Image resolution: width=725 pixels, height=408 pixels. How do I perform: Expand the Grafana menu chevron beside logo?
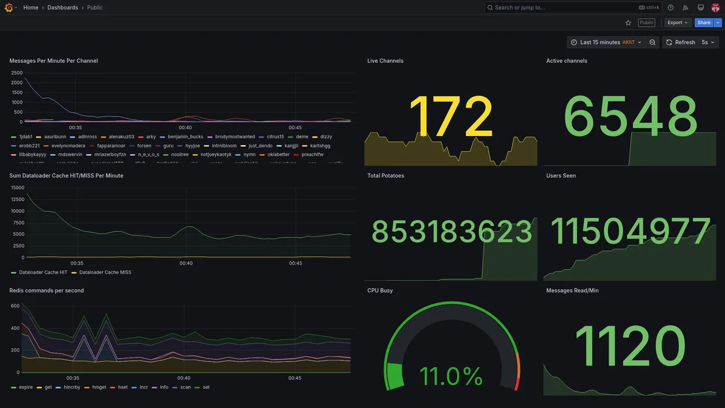tap(16, 7)
